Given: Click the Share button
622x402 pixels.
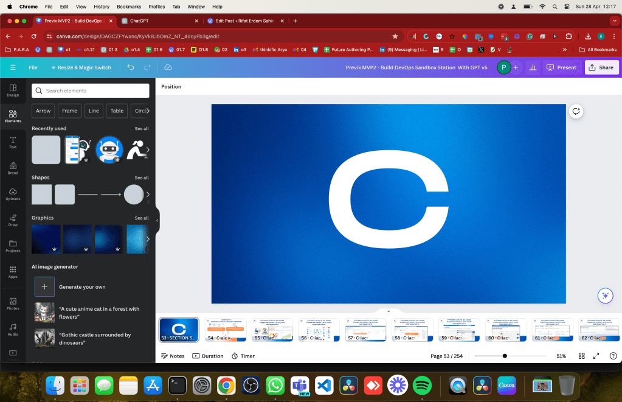Looking at the screenshot, I should [x=601, y=68].
